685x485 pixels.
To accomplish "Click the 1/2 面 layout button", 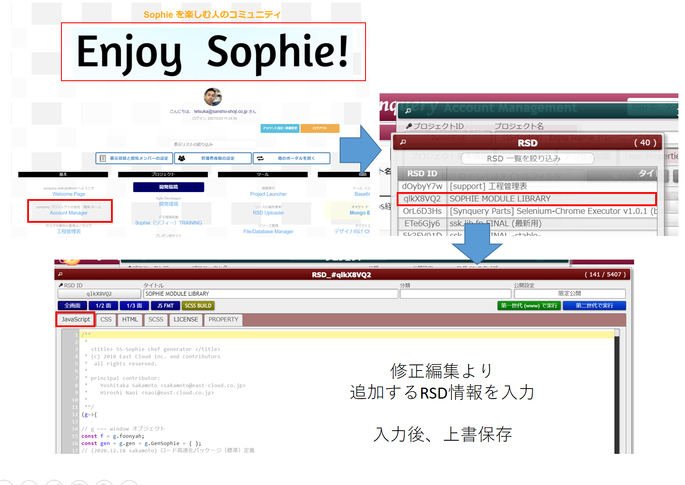I will coord(104,306).
